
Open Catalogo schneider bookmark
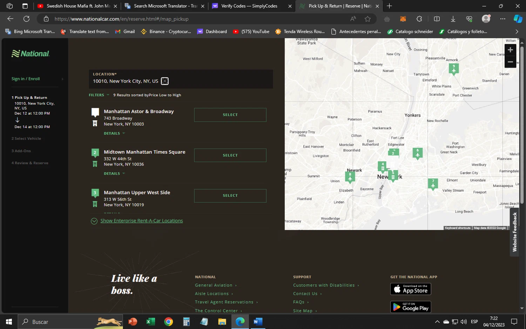click(x=410, y=32)
